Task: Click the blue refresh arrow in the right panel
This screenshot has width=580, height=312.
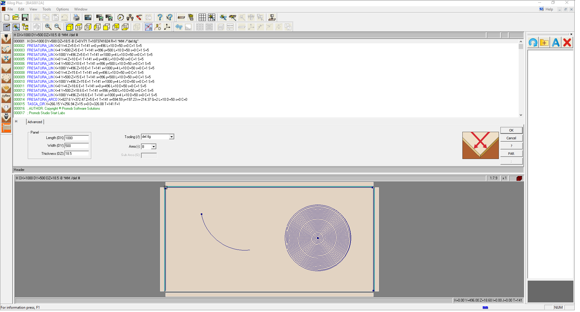Action: tap(533, 42)
